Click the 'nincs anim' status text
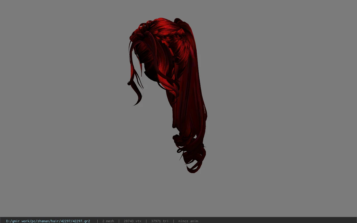The image size is (357, 223). point(188,221)
